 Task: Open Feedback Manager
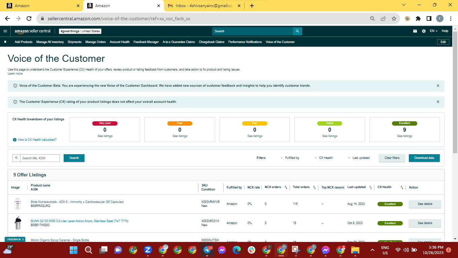pyautogui.click(x=146, y=42)
